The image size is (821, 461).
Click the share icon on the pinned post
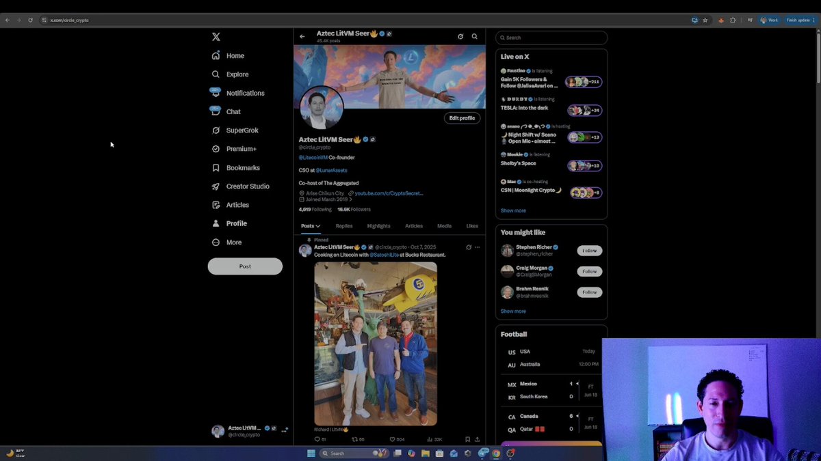(x=478, y=440)
